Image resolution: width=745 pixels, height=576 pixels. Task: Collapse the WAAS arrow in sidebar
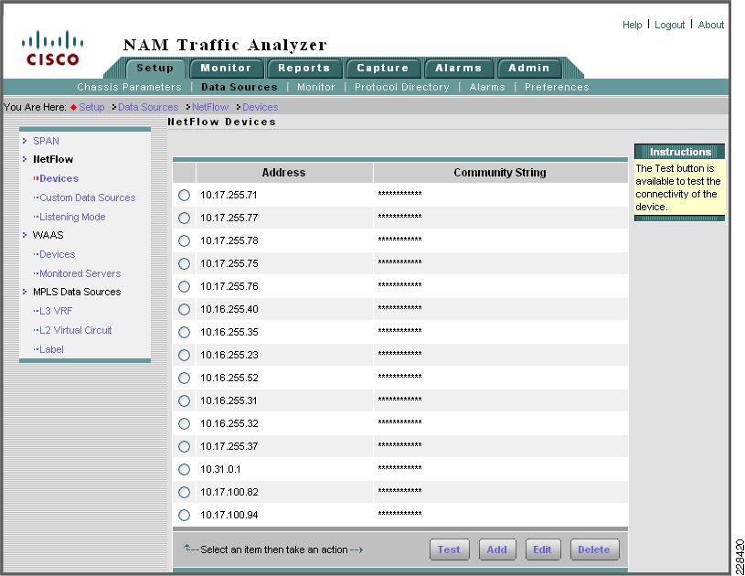(25, 235)
